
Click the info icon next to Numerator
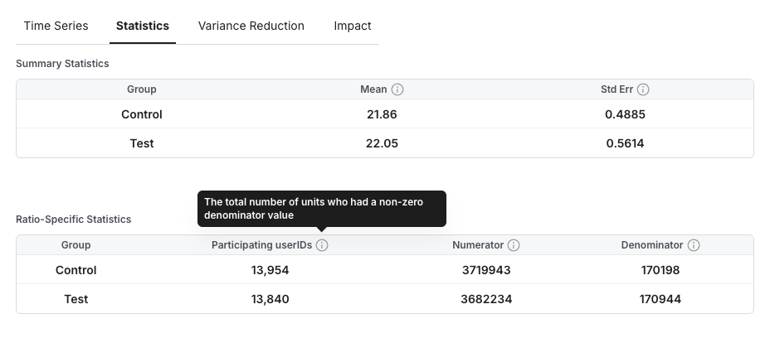(x=514, y=245)
